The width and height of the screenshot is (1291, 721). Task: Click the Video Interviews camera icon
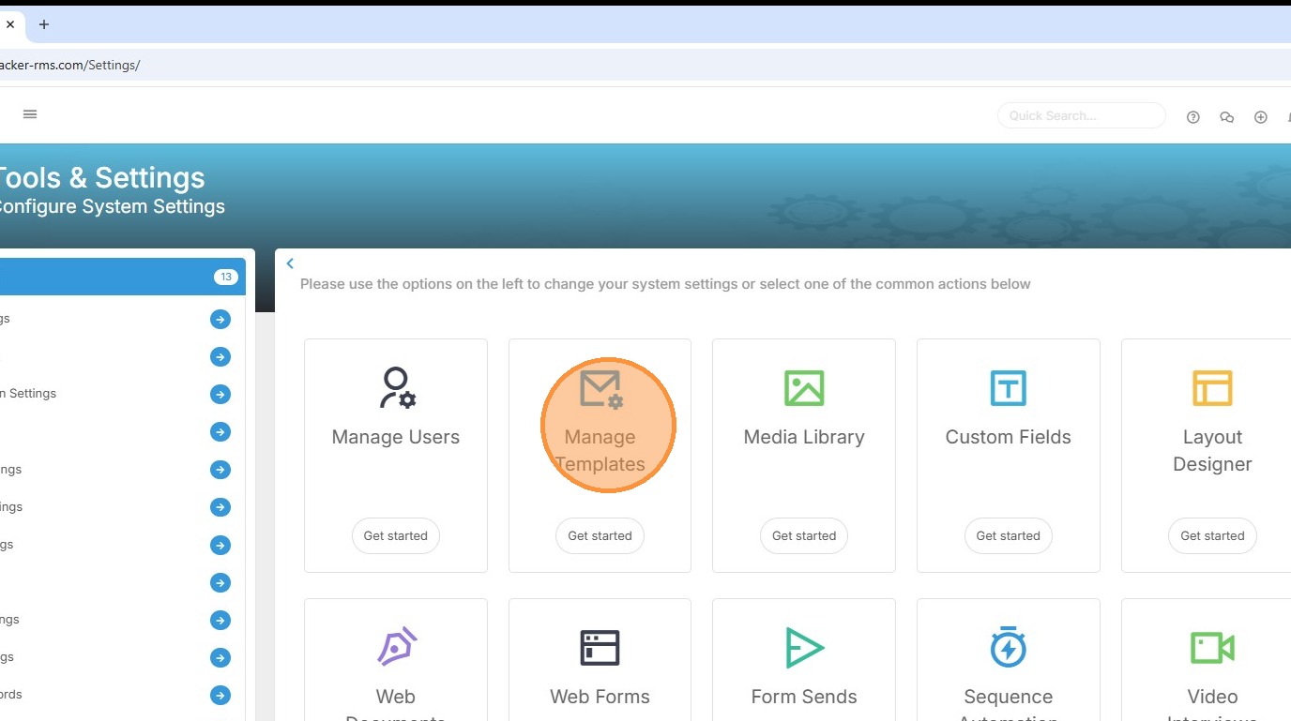(1211, 647)
